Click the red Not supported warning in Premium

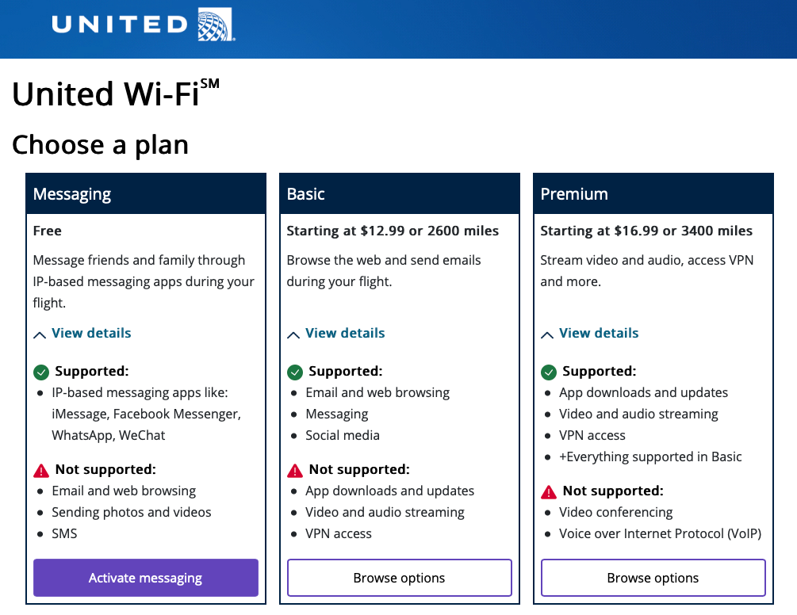pos(549,491)
